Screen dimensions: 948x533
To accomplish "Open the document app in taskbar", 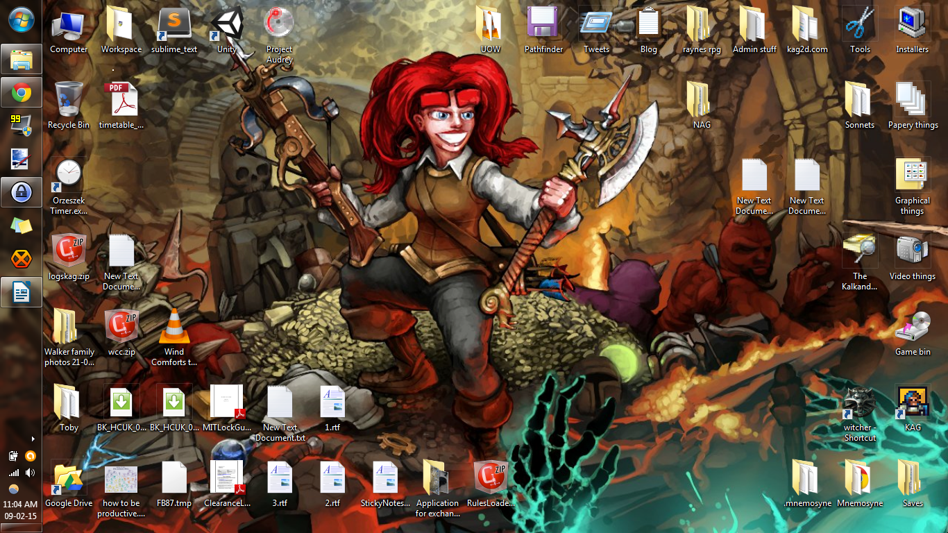I will (x=21, y=292).
